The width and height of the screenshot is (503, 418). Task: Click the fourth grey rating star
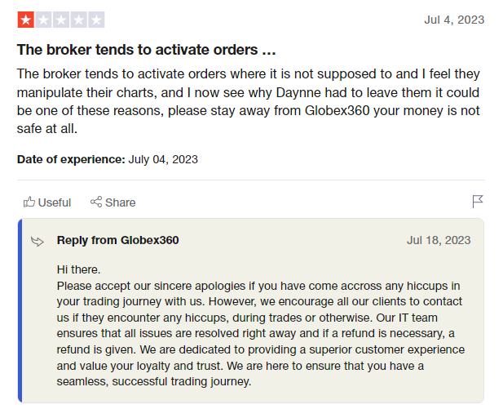78,20
